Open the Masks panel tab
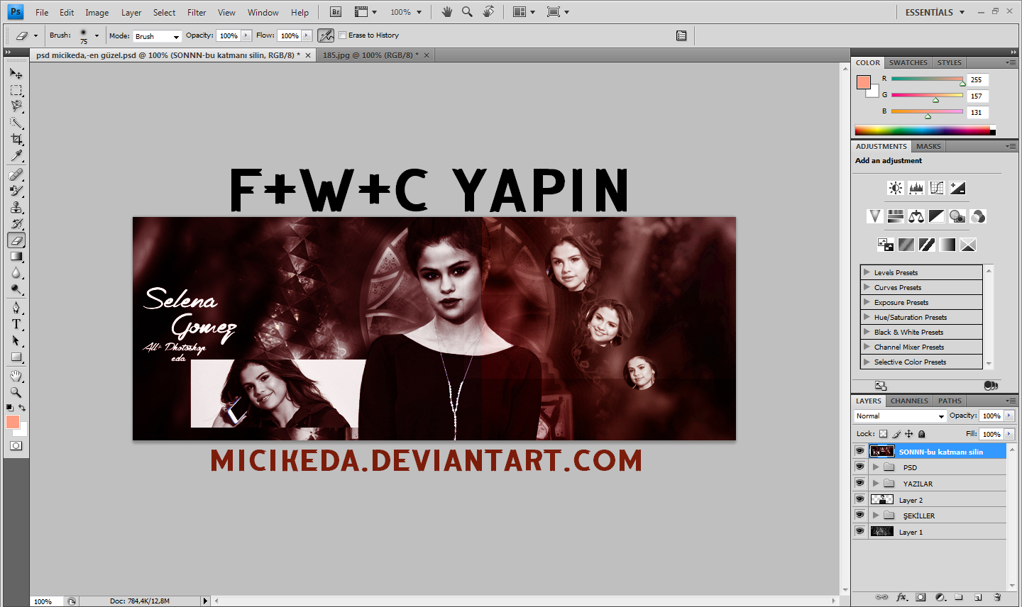Viewport: 1022px width, 607px height. pyautogui.click(x=928, y=146)
